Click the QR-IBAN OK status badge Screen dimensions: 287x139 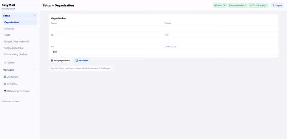pyautogui.click(x=220, y=6)
